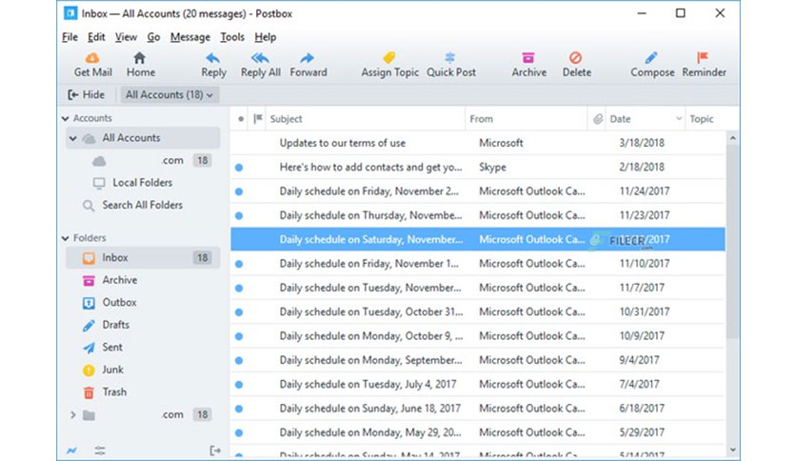Delete the selected message
Screen dimensions: 796x461
click(576, 65)
